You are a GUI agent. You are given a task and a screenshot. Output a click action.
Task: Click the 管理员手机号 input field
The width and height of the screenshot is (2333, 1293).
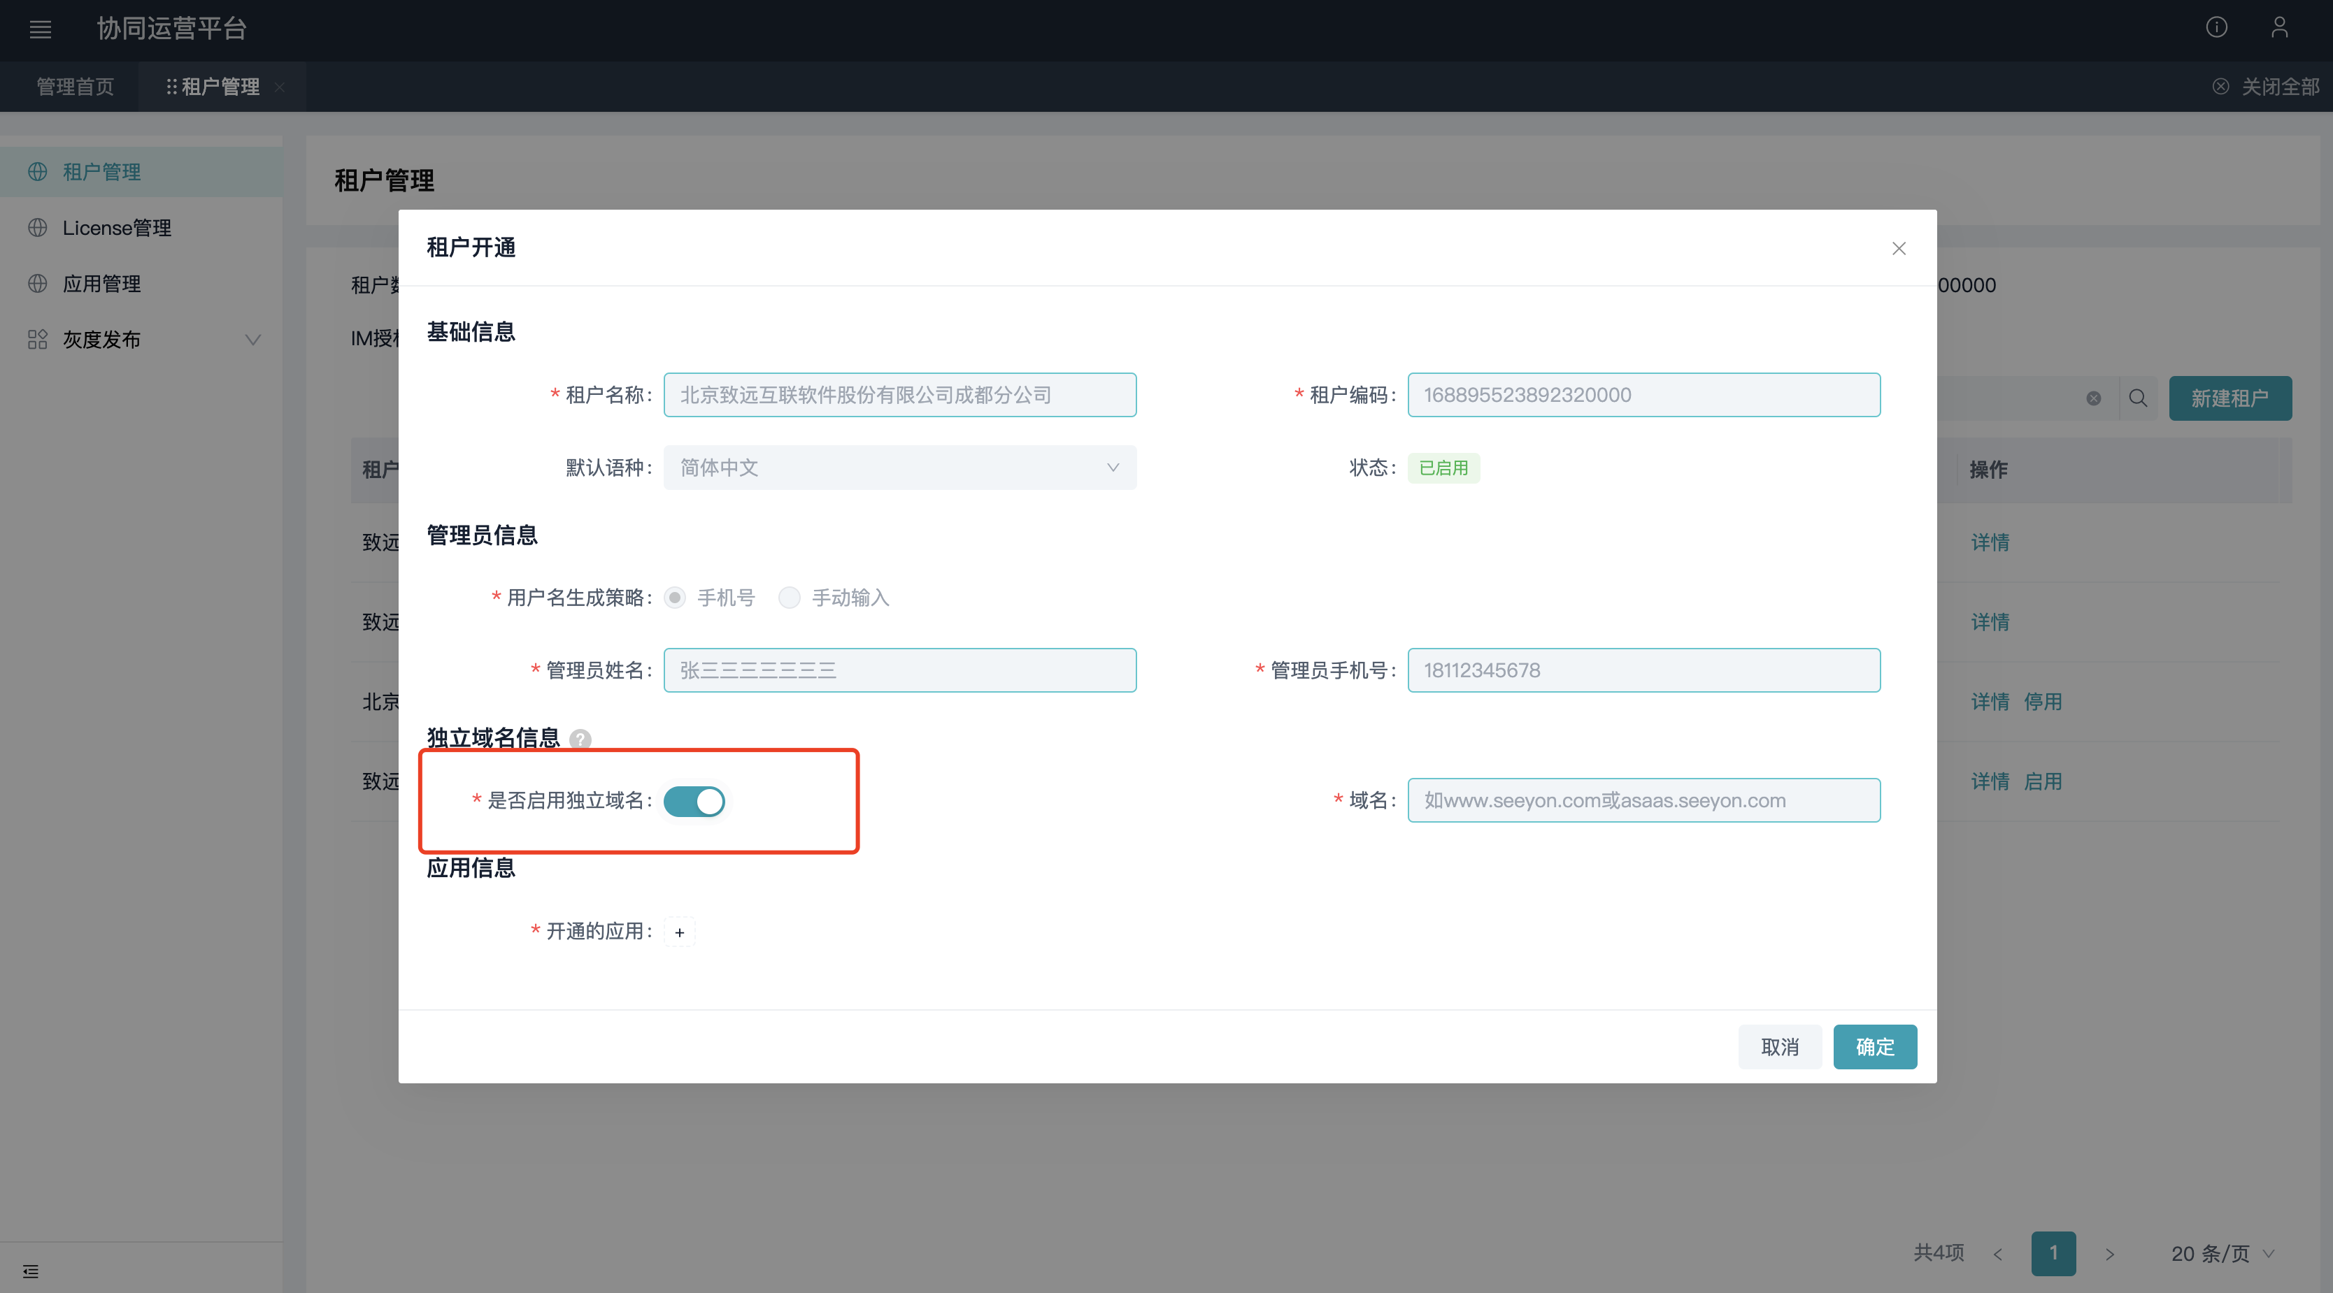pos(1643,670)
